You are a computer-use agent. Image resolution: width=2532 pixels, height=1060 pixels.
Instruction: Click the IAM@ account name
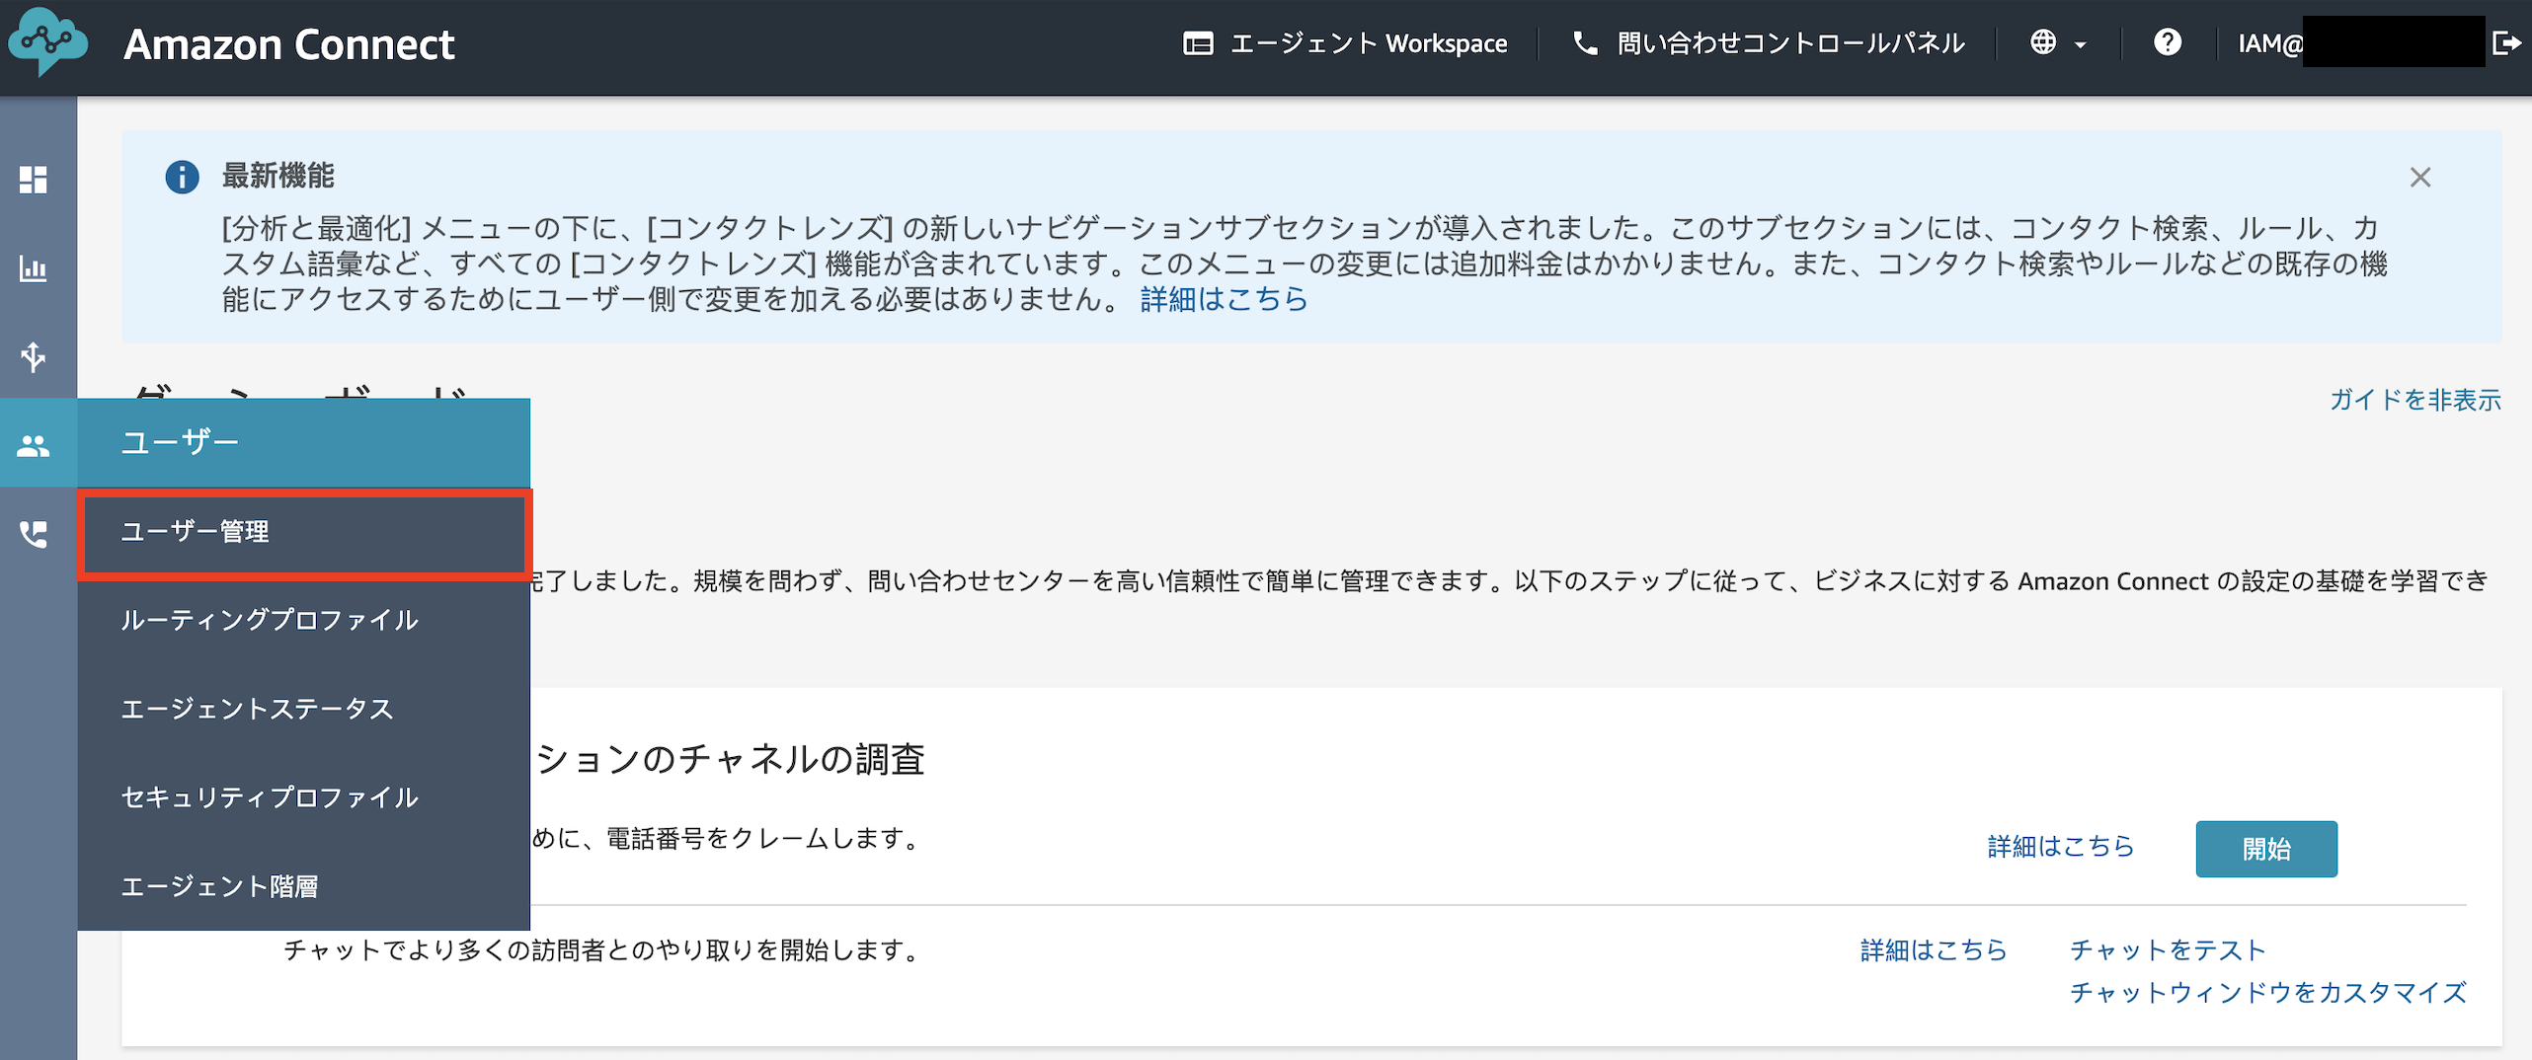pyautogui.click(x=2270, y=43)
